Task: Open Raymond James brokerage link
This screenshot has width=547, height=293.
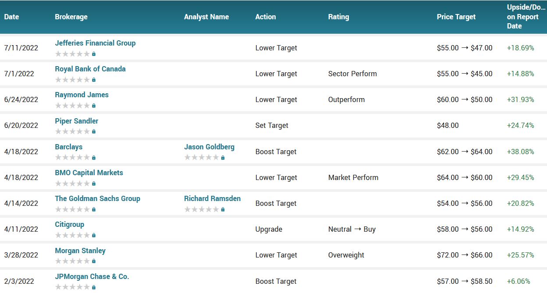Action: (82, 95)
